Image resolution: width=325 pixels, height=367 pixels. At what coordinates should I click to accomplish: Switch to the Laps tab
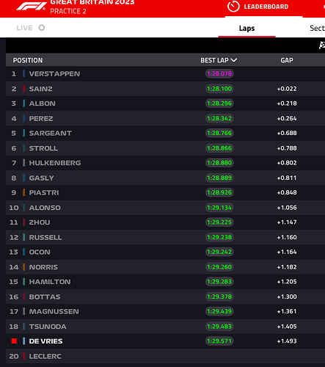247,28
